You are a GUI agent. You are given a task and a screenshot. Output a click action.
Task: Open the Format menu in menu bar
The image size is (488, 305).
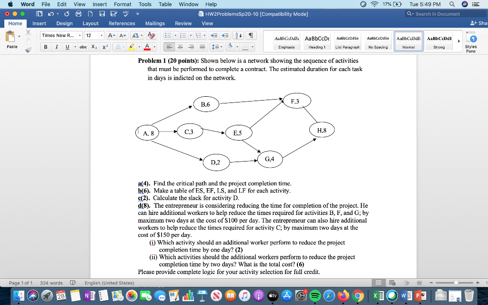[x=122, y=4]
